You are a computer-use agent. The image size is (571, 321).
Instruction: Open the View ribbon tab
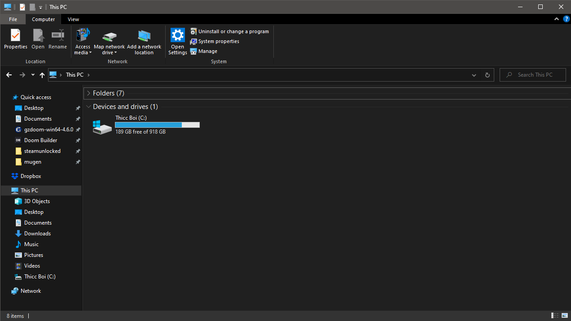tap(73, 19)
